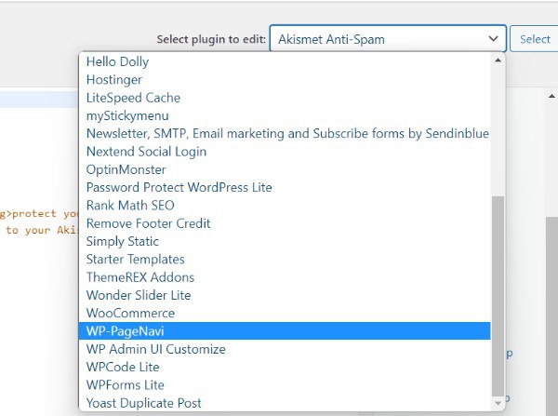This screenshot has width=558, height=416.
Task: Pick Simply Static from the list
Action: click(285, 241)
